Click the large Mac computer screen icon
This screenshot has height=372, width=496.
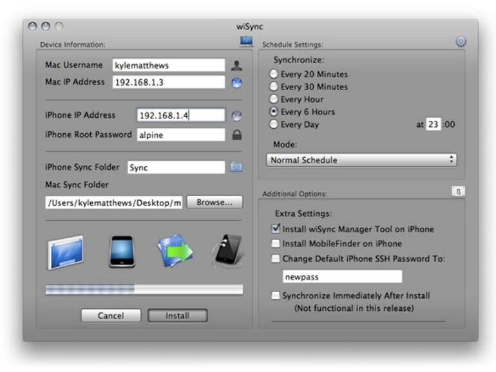point(65,252)
